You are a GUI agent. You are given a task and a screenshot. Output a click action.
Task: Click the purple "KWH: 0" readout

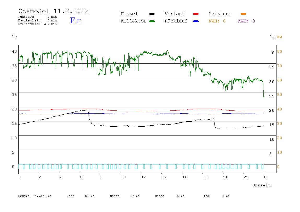[x=246, y=21]
